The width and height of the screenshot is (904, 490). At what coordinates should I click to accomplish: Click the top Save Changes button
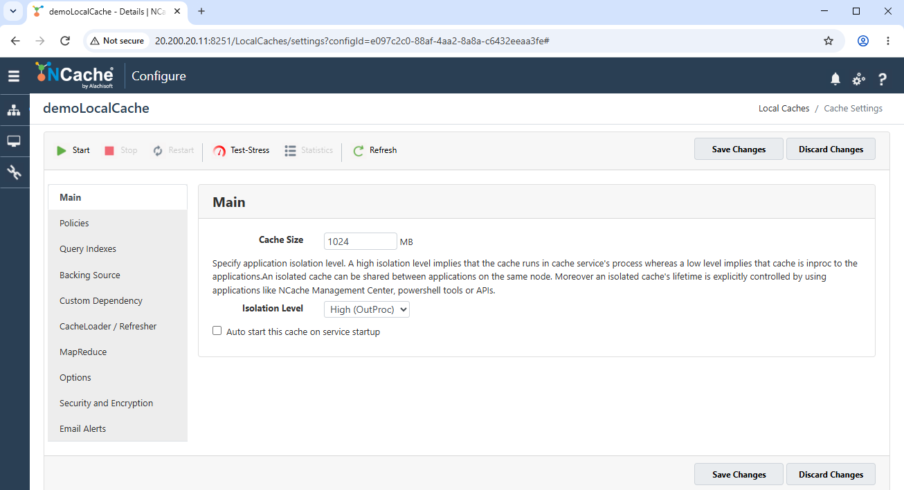pos(739,149)
